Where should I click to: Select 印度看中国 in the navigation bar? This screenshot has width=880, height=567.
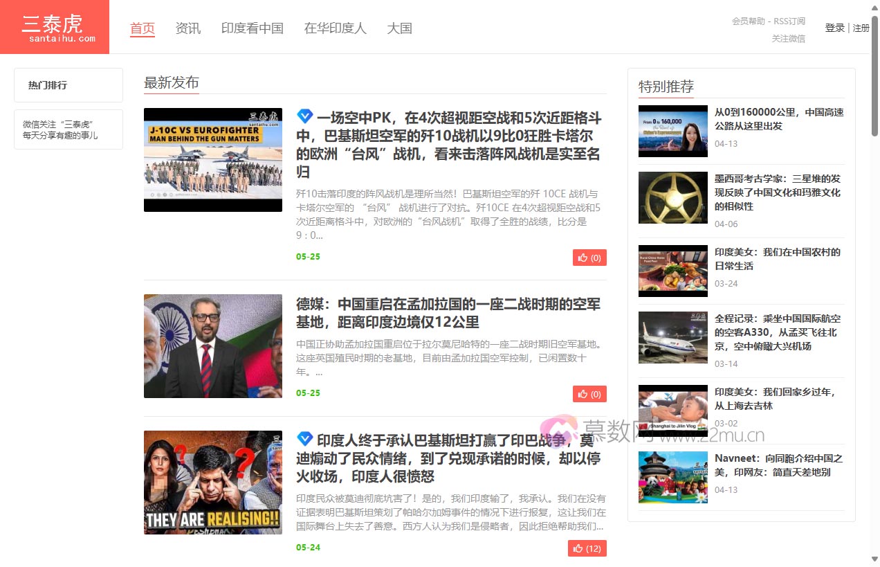(x=253, y=28)
